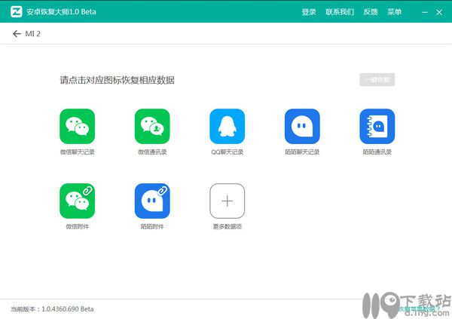Viewport: 452px width, 319px height.
Task: Click the greyed one-key recovery button
Action: coord(377,80)
